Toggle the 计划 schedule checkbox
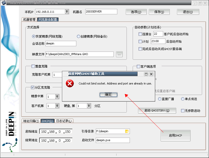The width and height of the screenshot is (209, 158). coord(140,41)
